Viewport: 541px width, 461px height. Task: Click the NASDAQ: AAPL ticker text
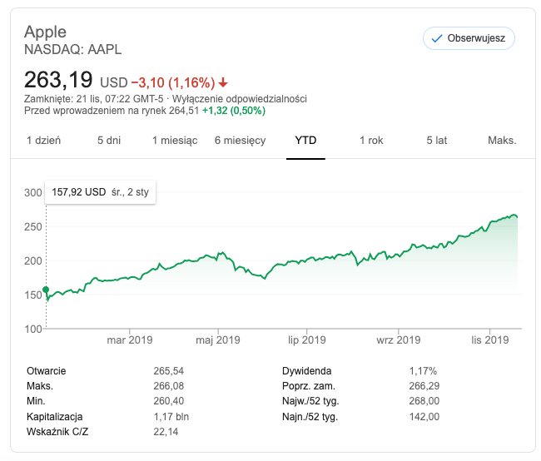[x=72, y=50]
